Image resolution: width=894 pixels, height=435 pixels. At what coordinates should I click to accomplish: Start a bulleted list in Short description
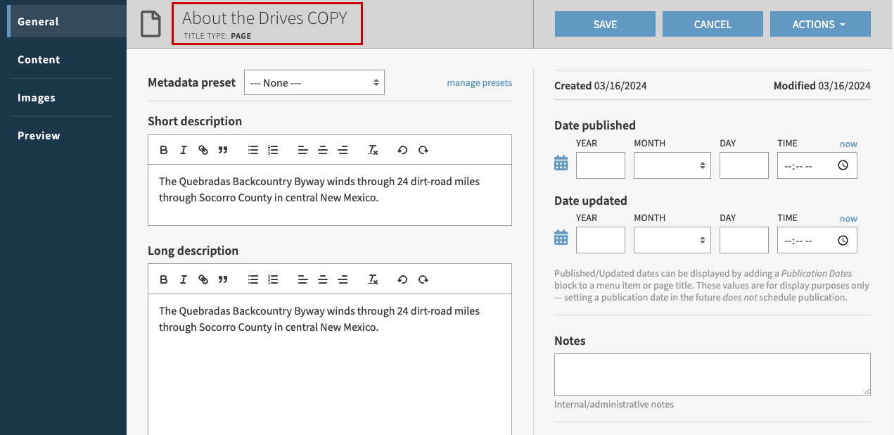253,149
